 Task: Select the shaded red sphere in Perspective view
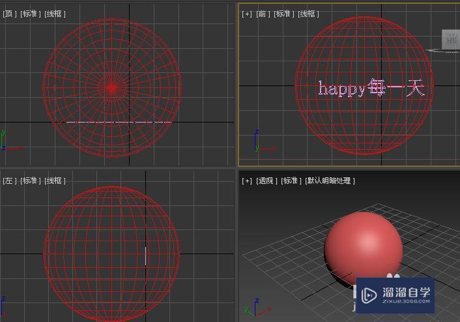click(x=363, y=249)
